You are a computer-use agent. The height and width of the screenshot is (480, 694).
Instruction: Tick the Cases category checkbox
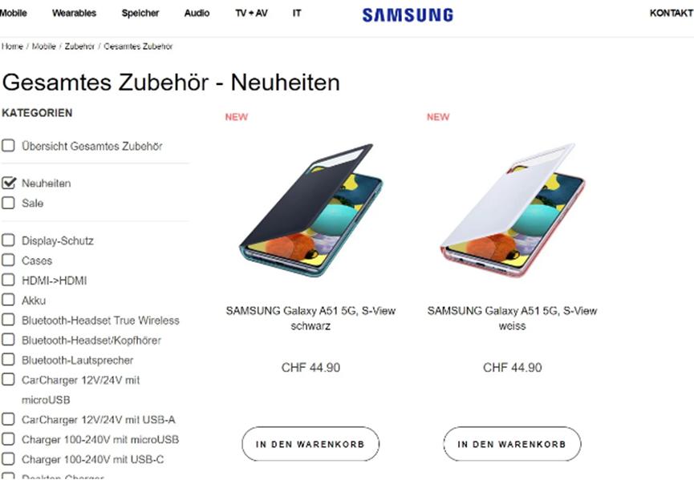click(9, 260)
